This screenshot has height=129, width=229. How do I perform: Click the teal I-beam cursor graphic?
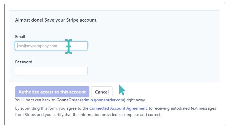[69, 46]
